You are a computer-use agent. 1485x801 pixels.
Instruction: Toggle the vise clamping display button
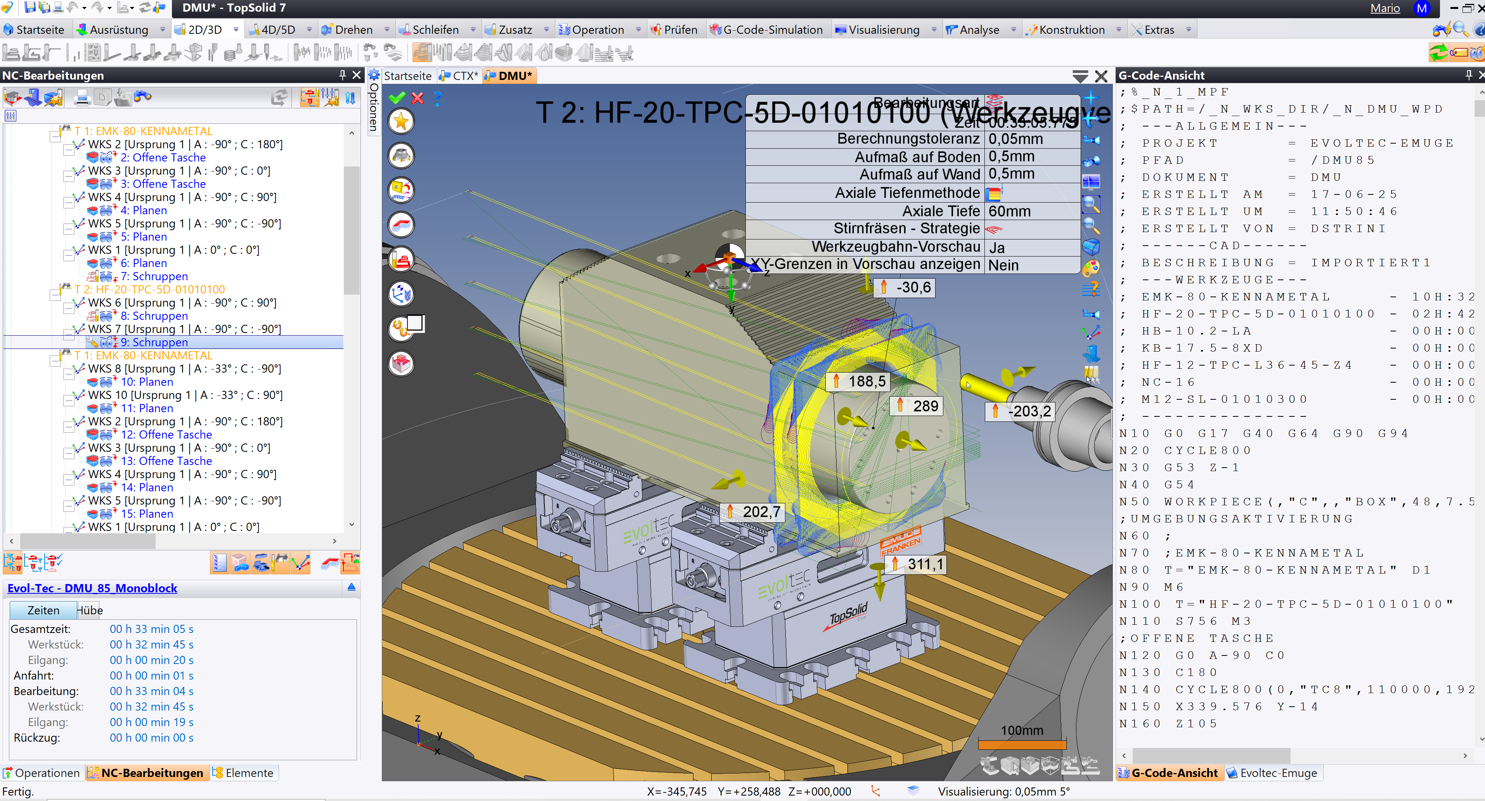261,562
